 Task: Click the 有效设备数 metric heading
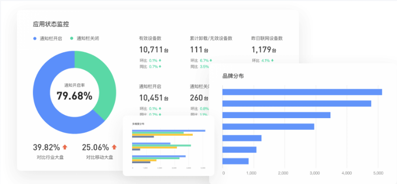[x=150, y=39]
